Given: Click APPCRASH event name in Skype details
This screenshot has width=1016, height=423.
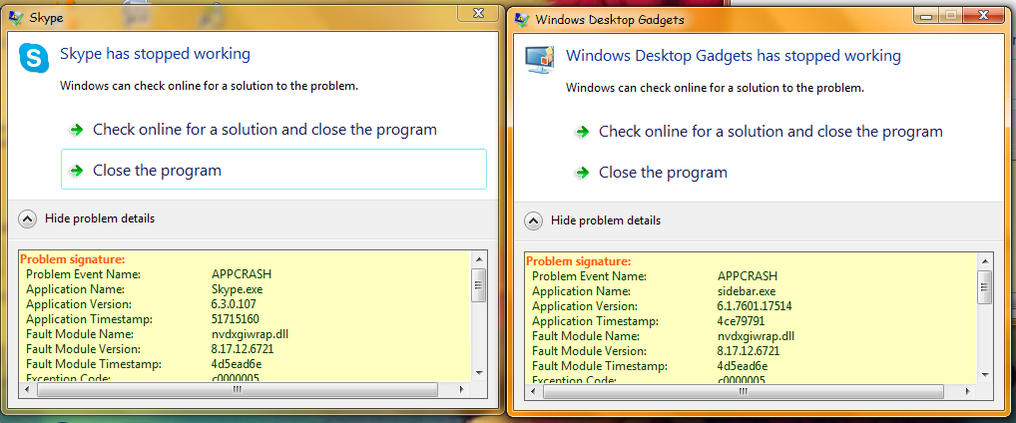Looking at the screenshot, I should [242, 273].
